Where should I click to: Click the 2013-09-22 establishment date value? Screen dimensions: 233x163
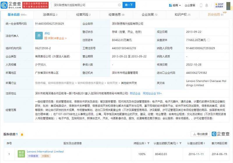pos(194,32)
